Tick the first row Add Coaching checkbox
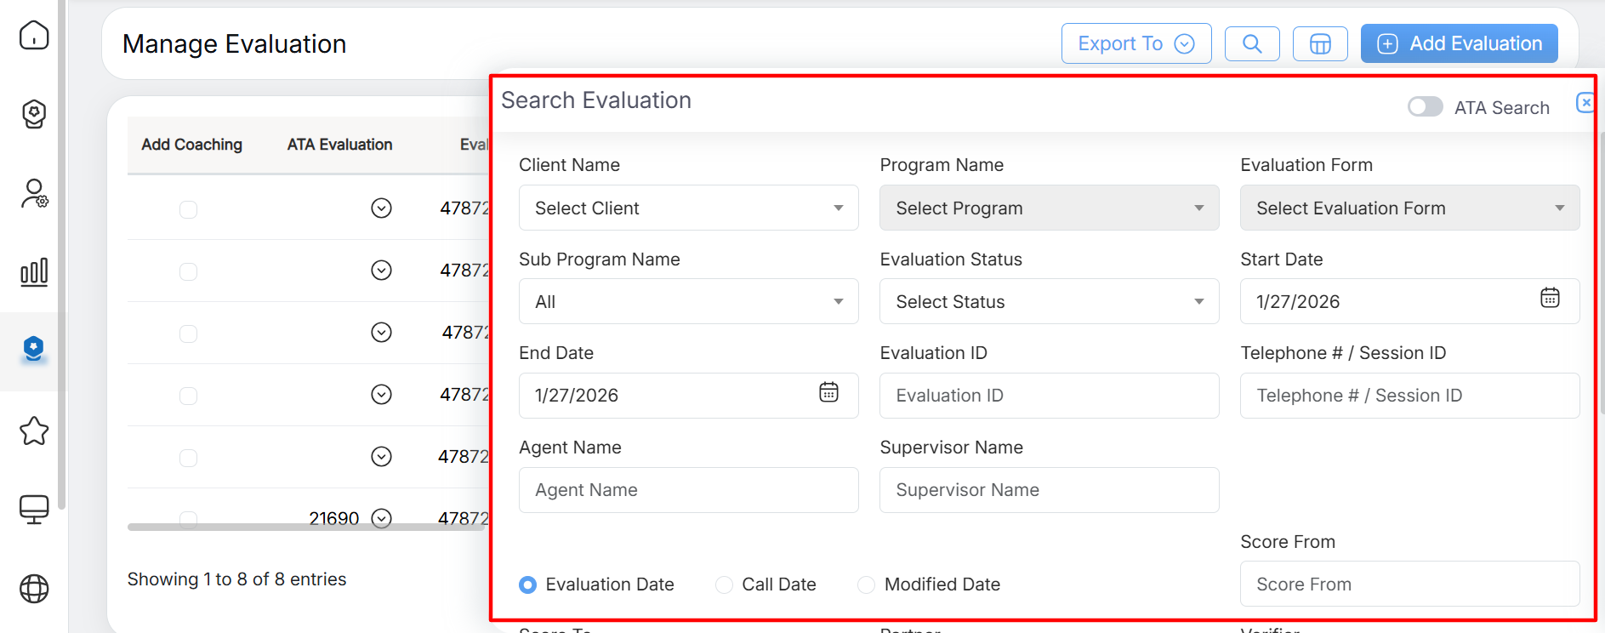The width and height of the screenshot is (1605, 633). point(188,209)
